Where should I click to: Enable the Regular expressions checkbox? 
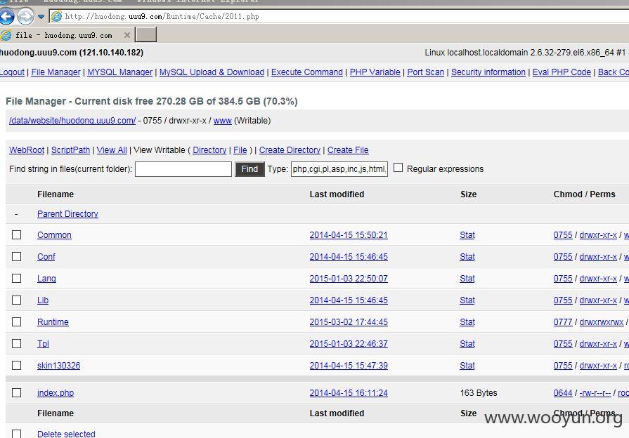(x=398, y=168)
